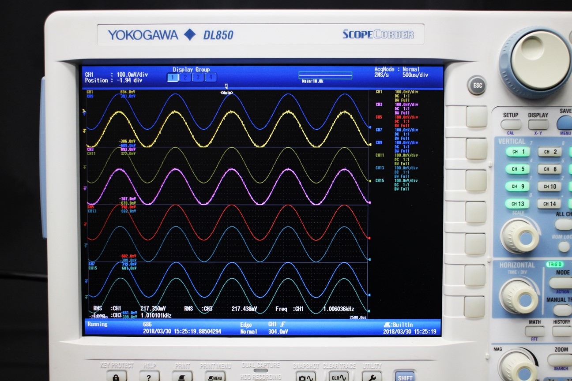Toggle the NUM LOCK key
This screenshot has height=381, width=572.
tap(563, 247)
